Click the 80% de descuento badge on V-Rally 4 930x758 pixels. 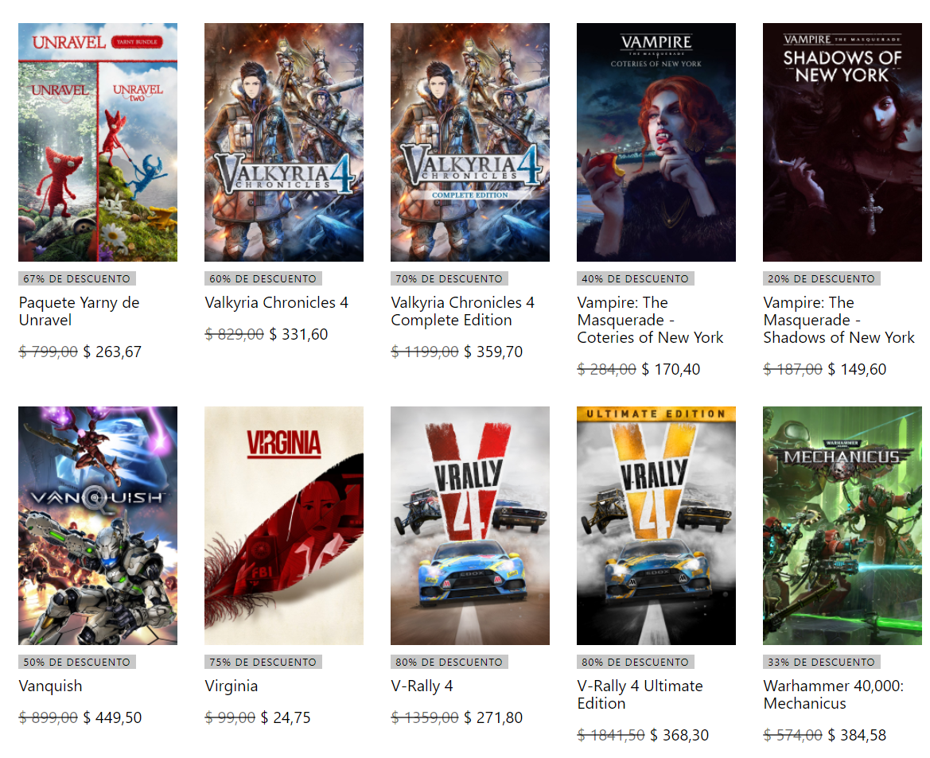click(449, 662)
